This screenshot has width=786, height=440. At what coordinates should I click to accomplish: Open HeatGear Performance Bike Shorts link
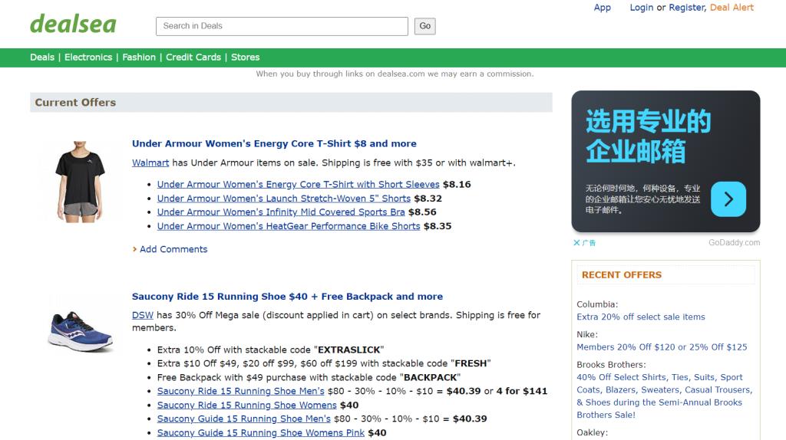tap(289, 226)
